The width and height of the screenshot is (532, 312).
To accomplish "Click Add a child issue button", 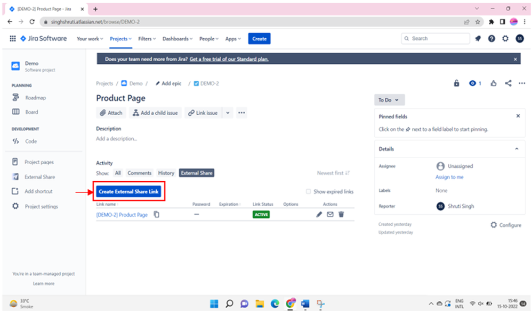I will pyautogui.click(x=156, y=113).
